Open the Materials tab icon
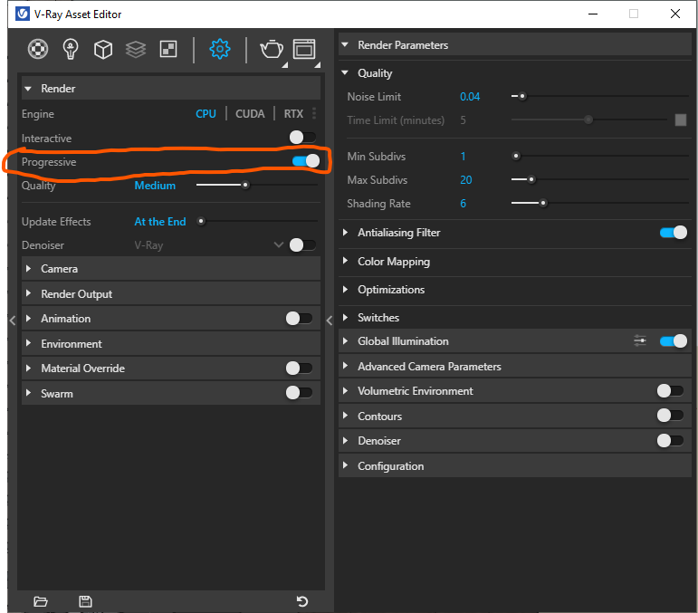The height and width of the screenshot is (613, 698). [37, 49]
